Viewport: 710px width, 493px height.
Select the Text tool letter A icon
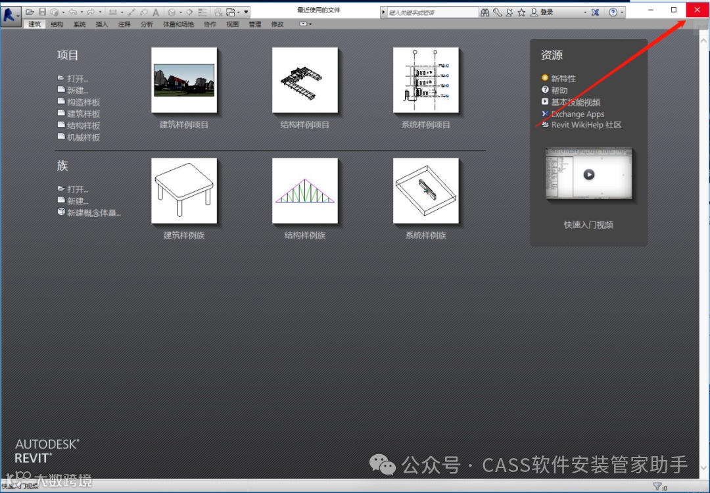pos(156,12)
